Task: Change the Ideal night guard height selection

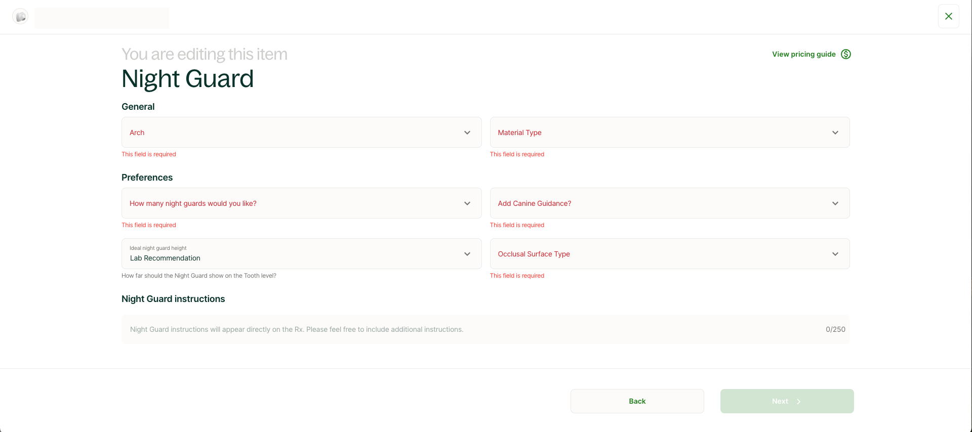Action: pos(294,254)
